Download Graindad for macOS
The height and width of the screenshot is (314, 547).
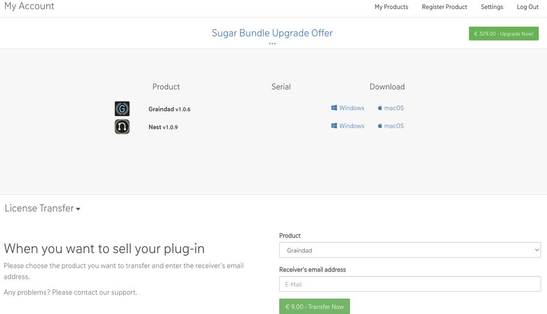pos(394,108)
